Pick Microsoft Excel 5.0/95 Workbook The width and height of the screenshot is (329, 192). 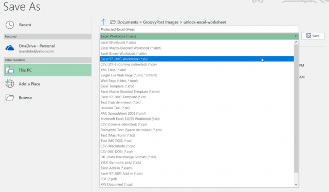(x=197, y=119)
